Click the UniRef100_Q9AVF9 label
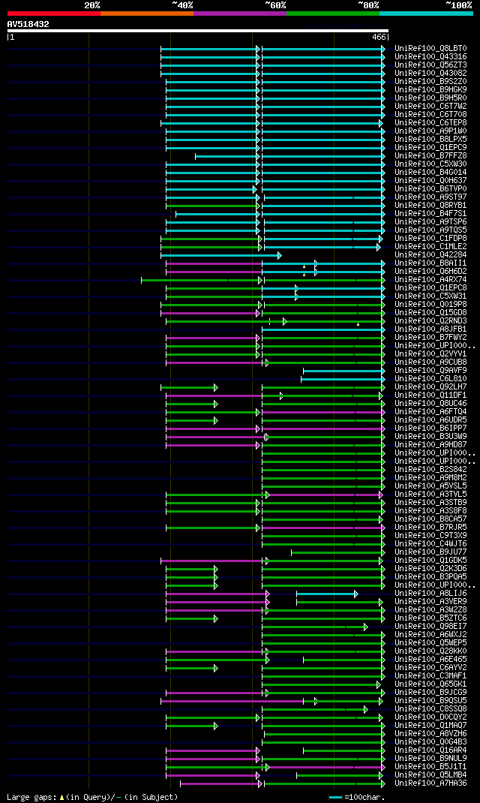Image resolution: width=480 pixels, height=803 pixels. coord(430,370)
